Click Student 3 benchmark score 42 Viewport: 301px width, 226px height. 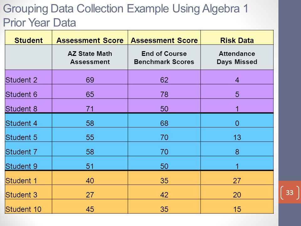164,195
